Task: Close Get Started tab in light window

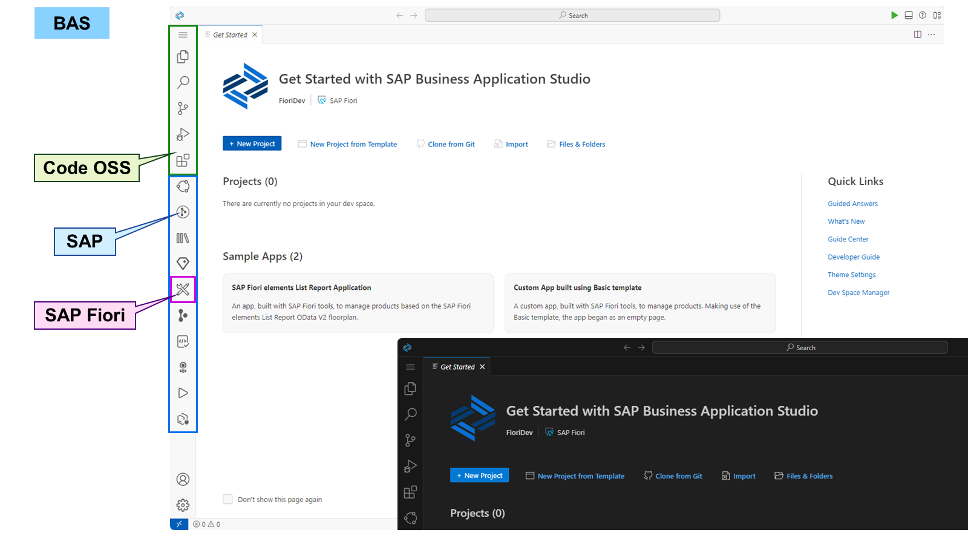Action: tap(255, 34)
